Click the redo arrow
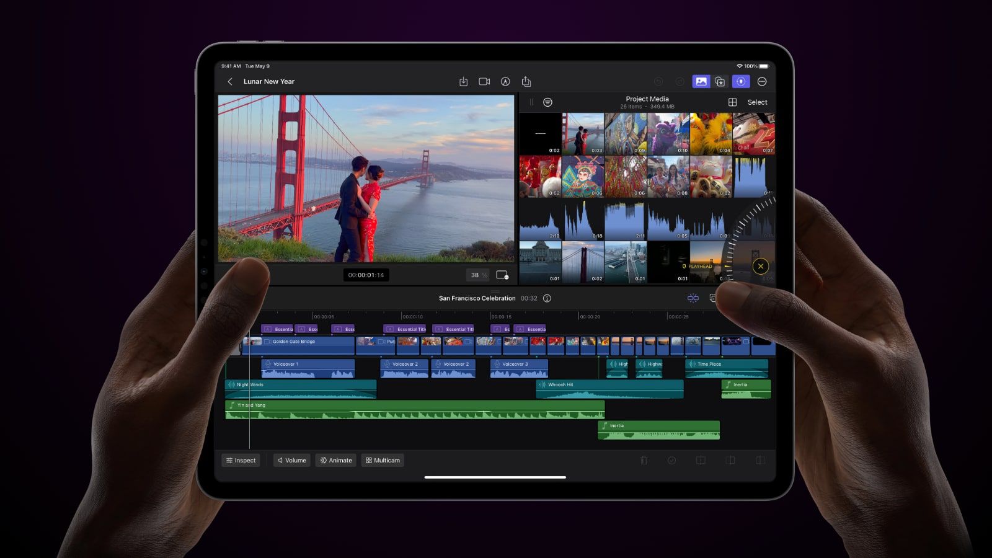Viewport: 992px width, 558px height. 680,82
